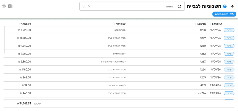238x111 pixels.
Task: Export the list with the Excel icon
Action: click(x=10, y=6)
